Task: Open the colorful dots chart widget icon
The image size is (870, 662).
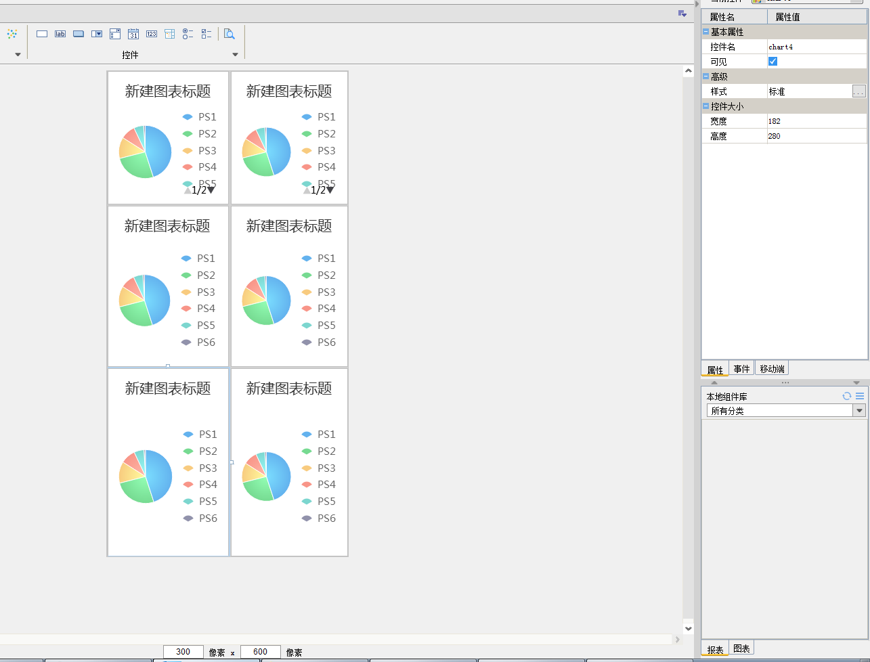Action: 12,34
